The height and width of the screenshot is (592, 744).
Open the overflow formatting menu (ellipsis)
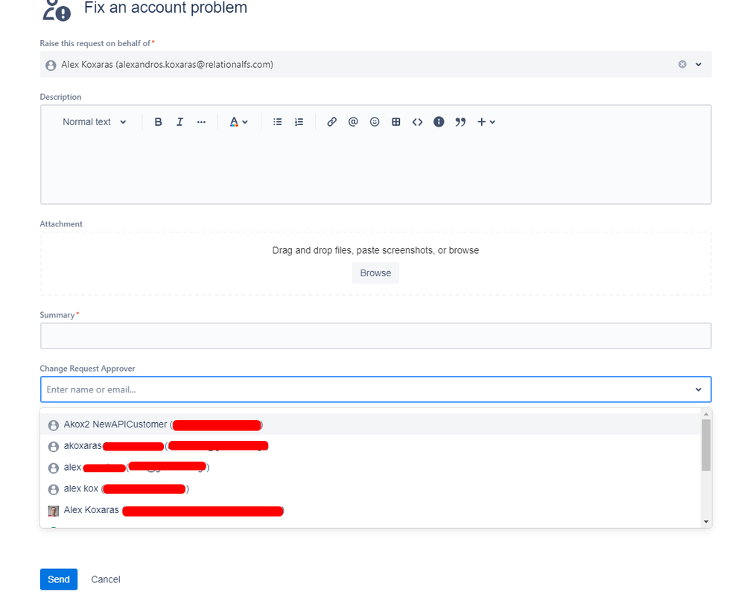(x=200, y=121)
